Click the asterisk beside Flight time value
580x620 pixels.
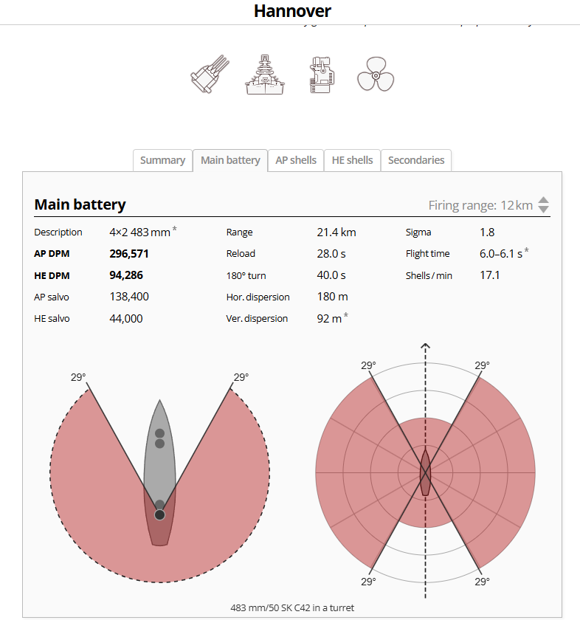click(x=526, y=252)
